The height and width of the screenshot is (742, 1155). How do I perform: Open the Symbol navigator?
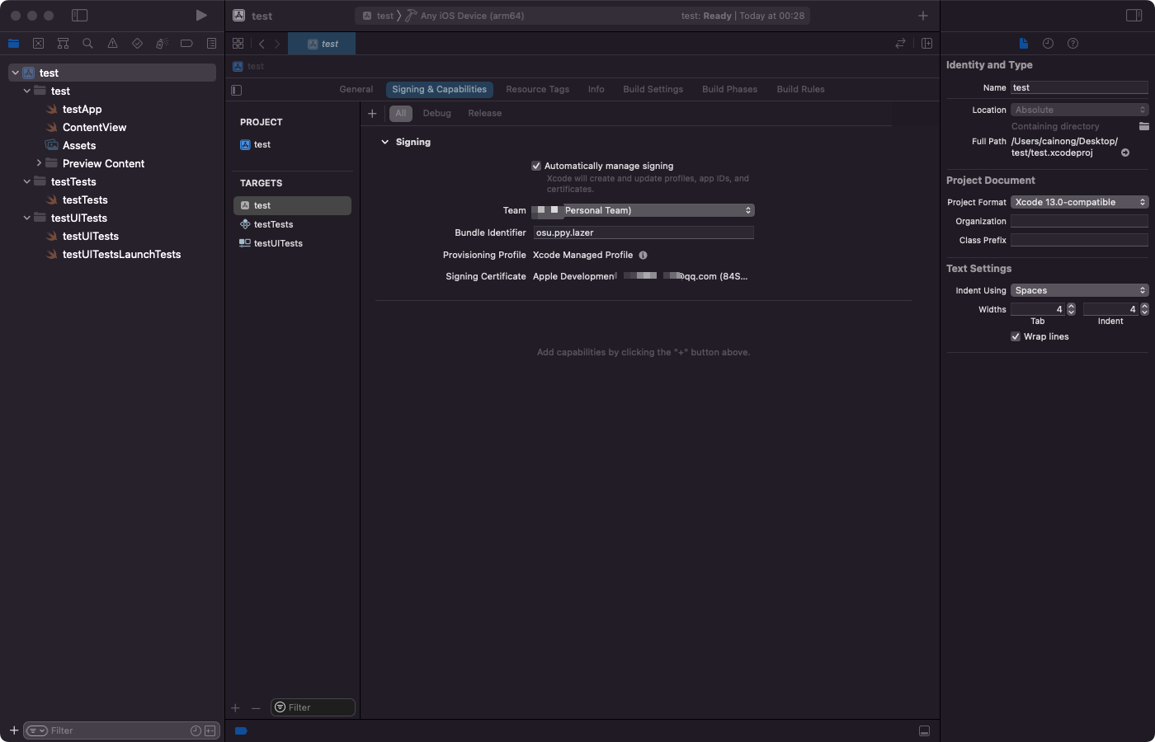pyautogui.click(x=63, y=44)
